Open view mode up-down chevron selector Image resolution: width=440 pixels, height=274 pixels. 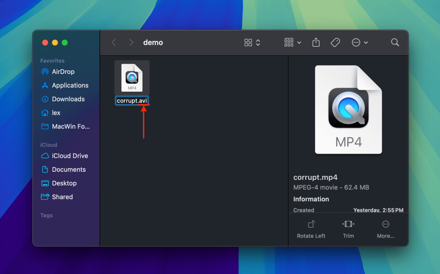258,42
